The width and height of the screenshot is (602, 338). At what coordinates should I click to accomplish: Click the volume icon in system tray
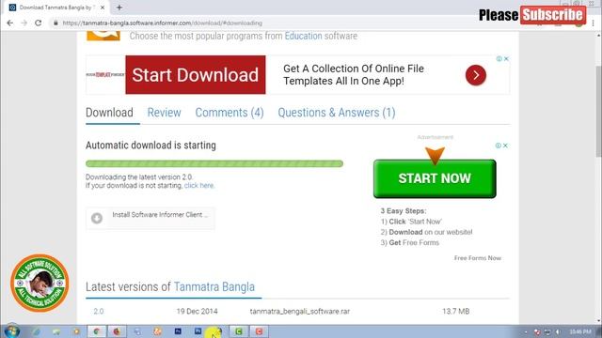coord(558,331)
